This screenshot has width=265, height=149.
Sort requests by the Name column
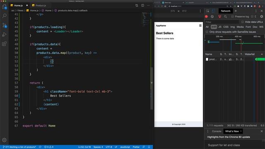212,54
